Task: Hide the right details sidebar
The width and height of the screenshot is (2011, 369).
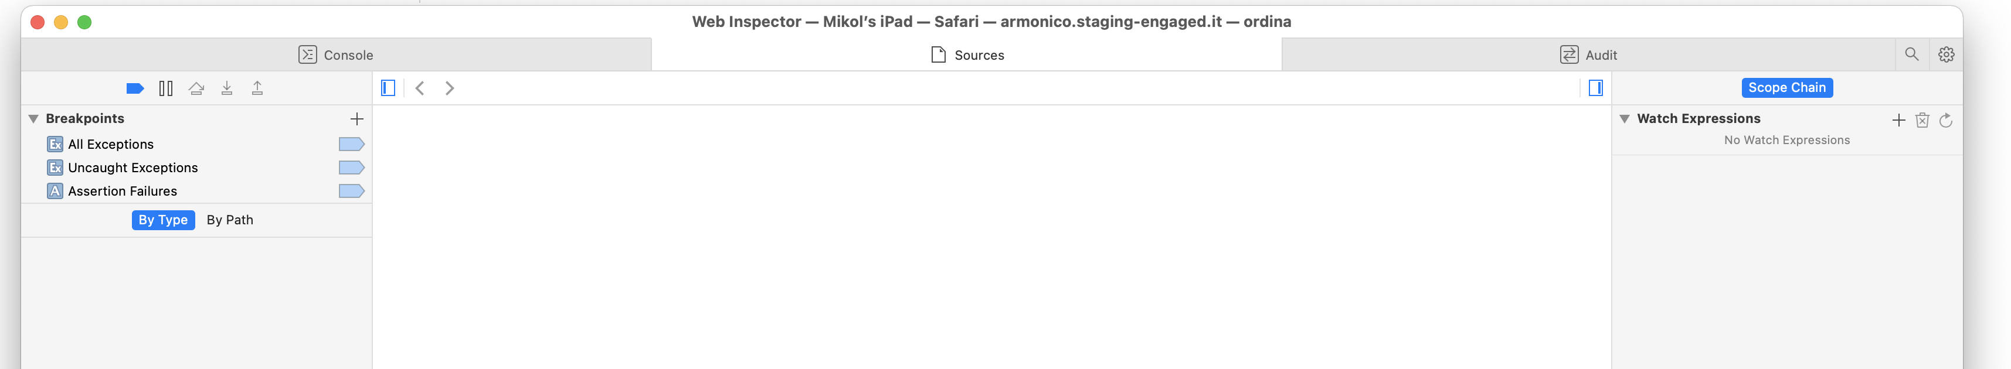Action: 1595,88
